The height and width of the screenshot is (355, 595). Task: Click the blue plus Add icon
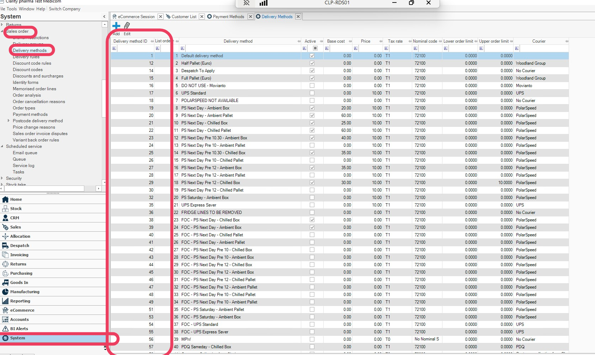click(116, 26)
